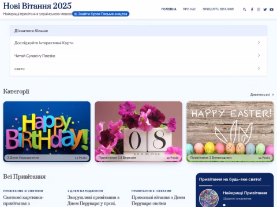Go to the ГОЛОВНА menu item
This screenshot has height=207, width=277.
click(x=169, y=9)
